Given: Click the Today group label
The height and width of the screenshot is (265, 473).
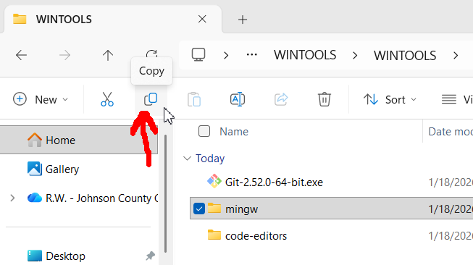Looking at the screenshot, I should pos(210,159).
